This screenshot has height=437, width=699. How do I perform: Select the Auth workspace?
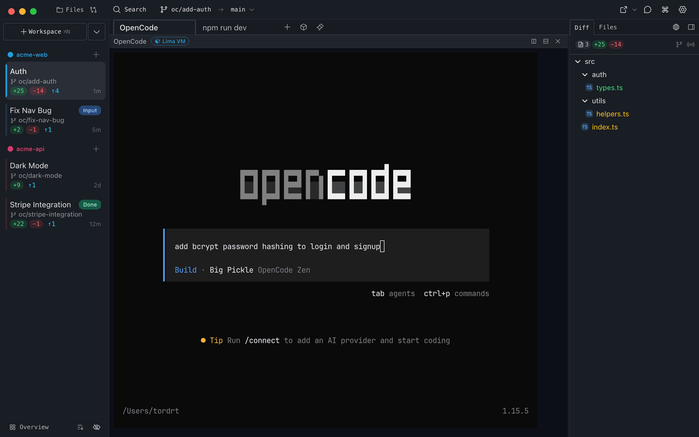pyautogui.click(x=55, y=81)
